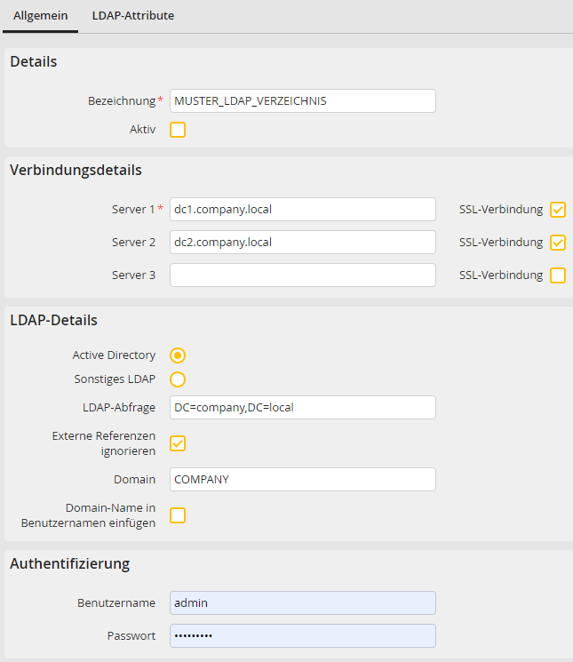Click the empty Server 3 field
Viewport: 573px width, 662px height.
coord(302,275)
